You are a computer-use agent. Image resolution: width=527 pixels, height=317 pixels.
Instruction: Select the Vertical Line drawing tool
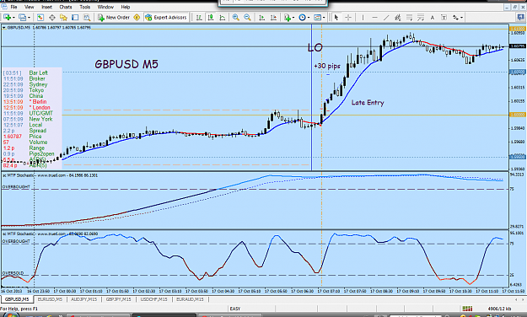pos(363,17)
